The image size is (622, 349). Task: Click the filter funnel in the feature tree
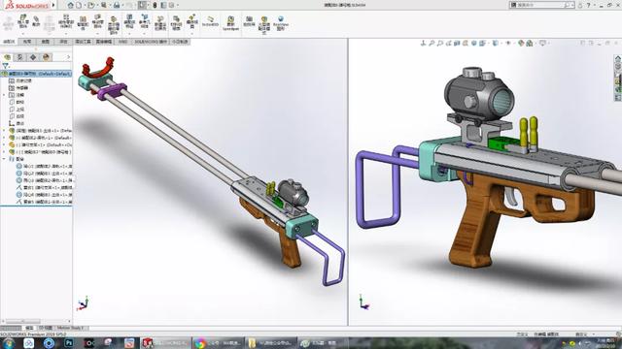point(5,66)
